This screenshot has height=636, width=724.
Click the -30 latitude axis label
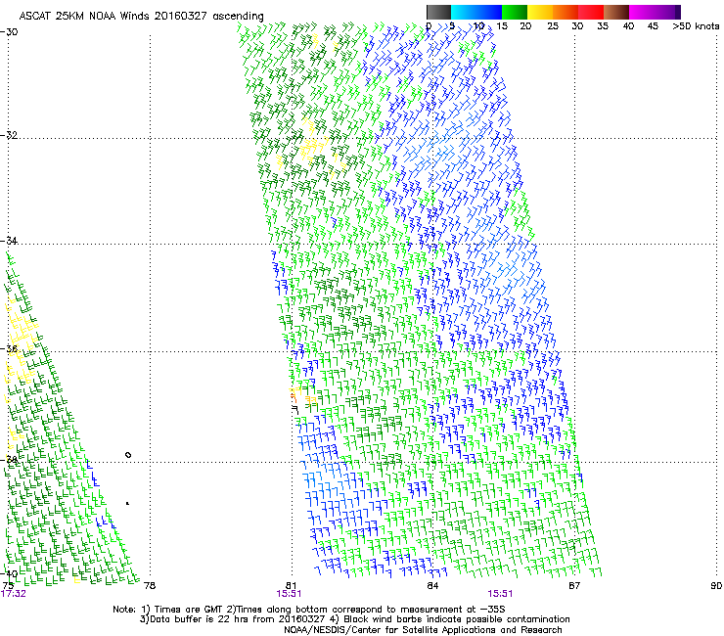click(x=9, y=32)
